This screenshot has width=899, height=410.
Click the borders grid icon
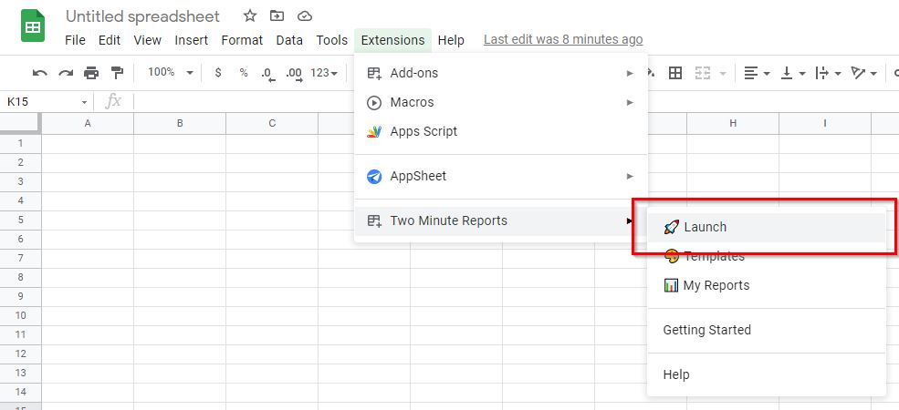[675, 73]
